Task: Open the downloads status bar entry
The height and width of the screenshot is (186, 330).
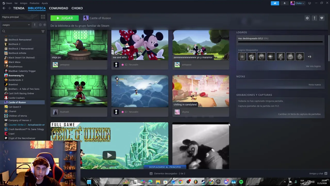Action: coord(167,174)
